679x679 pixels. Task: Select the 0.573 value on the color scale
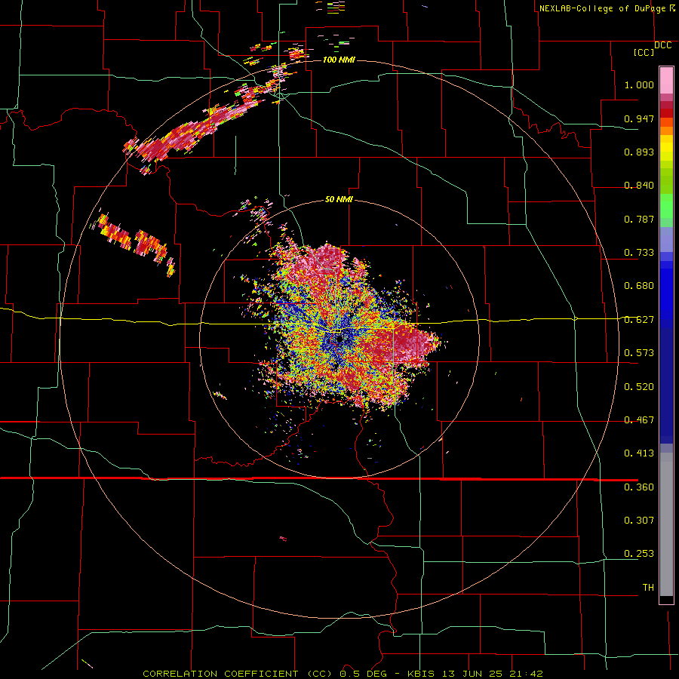639,353
